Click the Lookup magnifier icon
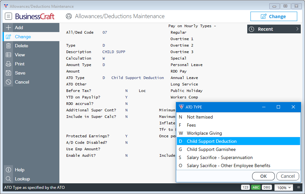The image size is (305, 194). tap(8, 179)
